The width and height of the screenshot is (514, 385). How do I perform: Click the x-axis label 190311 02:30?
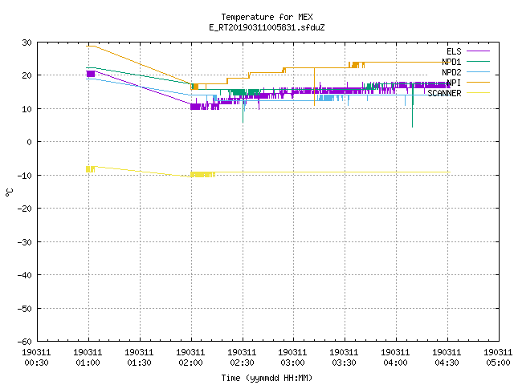(x=243, y=358)
